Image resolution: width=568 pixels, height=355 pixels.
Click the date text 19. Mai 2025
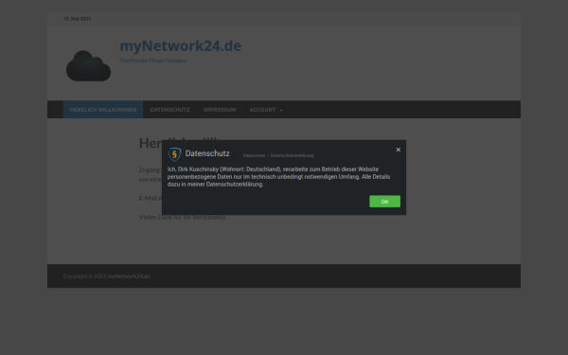(77, 19)
